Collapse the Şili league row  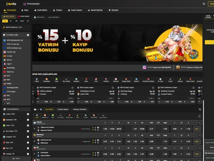point(200,148)
